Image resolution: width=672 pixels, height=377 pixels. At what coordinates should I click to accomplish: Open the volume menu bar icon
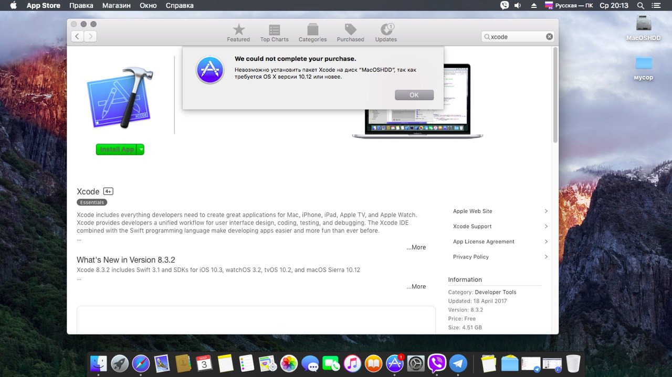[518, 6]
